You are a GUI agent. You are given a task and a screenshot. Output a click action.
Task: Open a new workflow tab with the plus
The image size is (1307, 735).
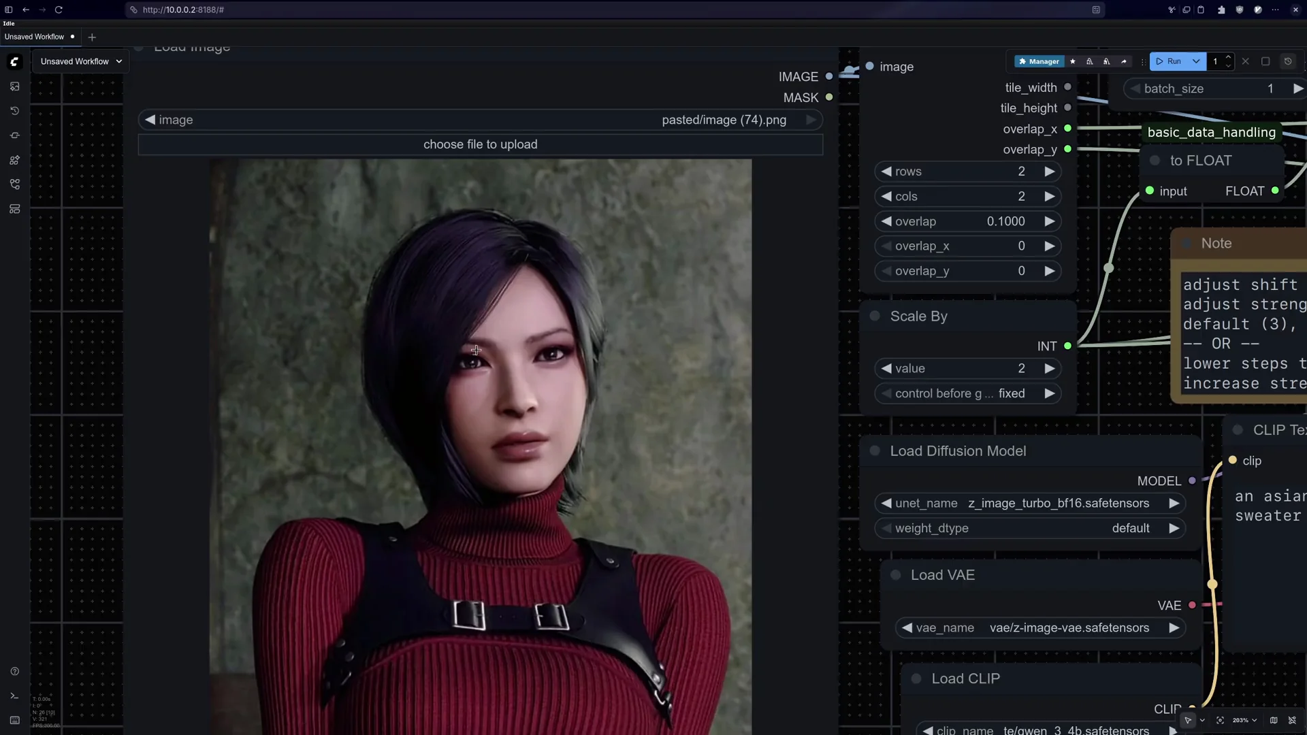[x=93, y=37]
